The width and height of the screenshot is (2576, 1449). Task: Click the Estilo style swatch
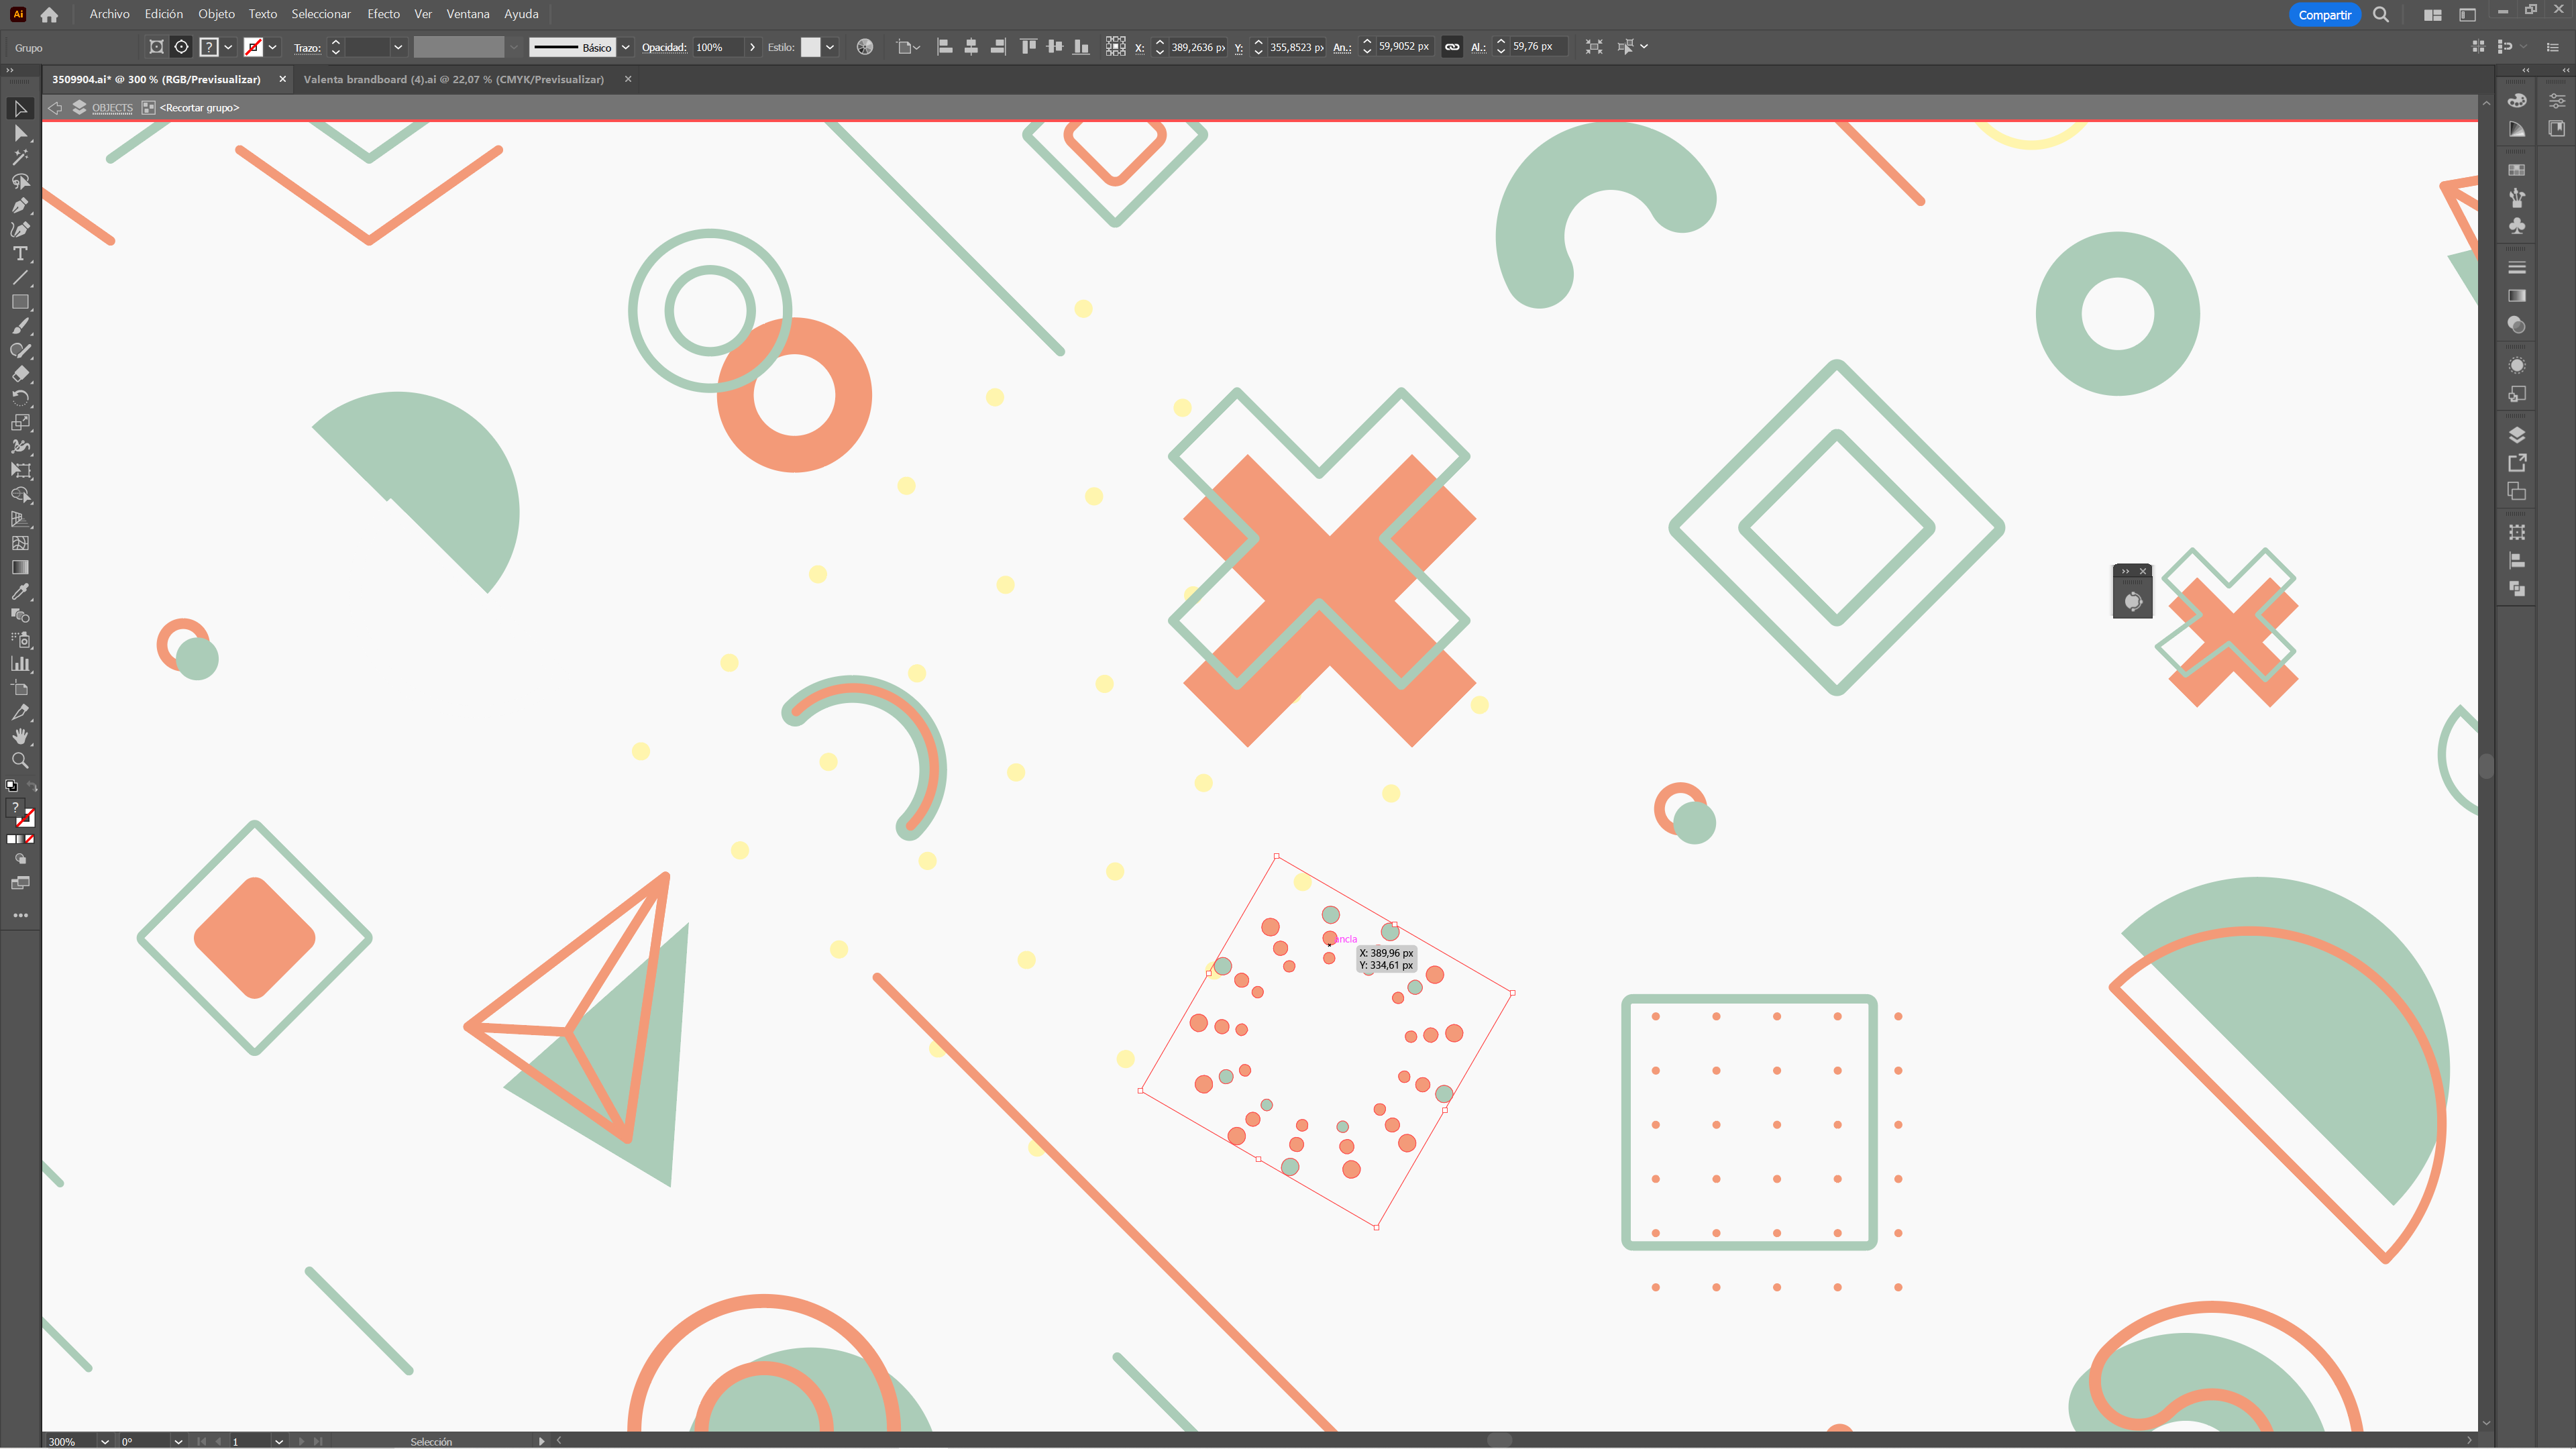[x=810, y=47]
